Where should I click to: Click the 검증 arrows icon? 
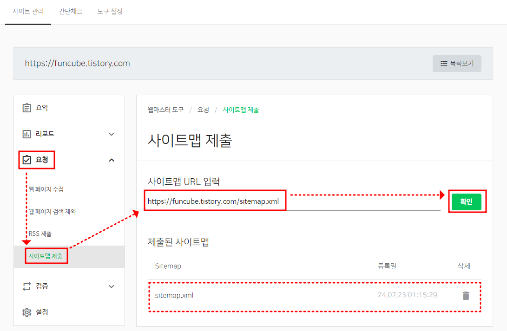click(27, 286)
